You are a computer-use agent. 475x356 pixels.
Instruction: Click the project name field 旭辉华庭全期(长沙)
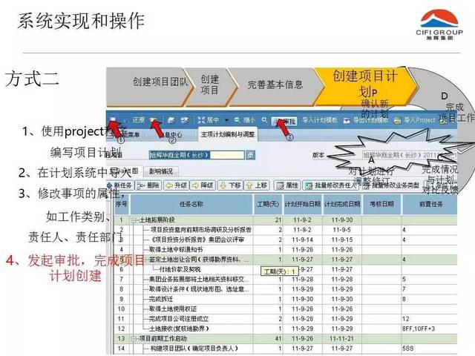pyautogui.click(x=196, y=155)
